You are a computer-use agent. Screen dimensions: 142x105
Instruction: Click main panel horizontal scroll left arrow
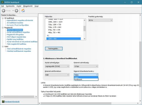(x=39, y=103)
